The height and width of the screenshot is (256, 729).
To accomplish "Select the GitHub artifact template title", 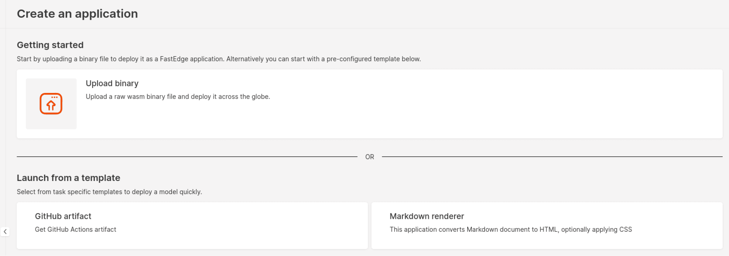I will pos(63,216).
